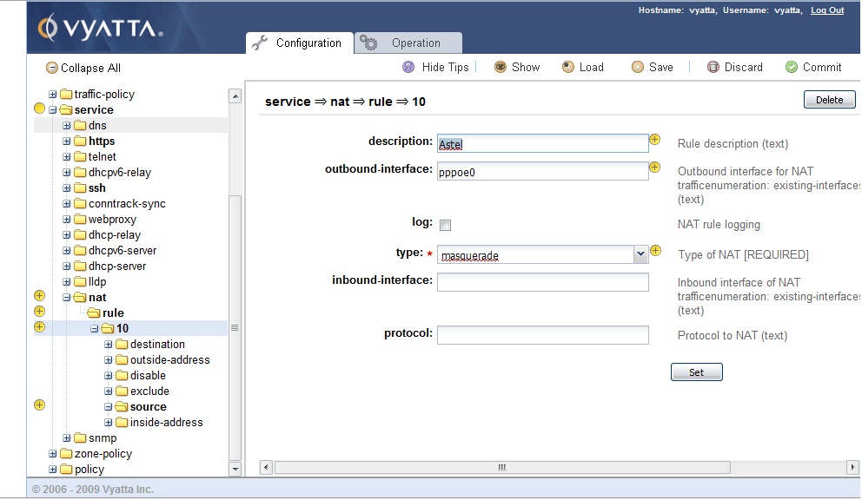This screenshot has width=862, height=500.
Task: Collapse the service tree node
Action: coord(53,110)
